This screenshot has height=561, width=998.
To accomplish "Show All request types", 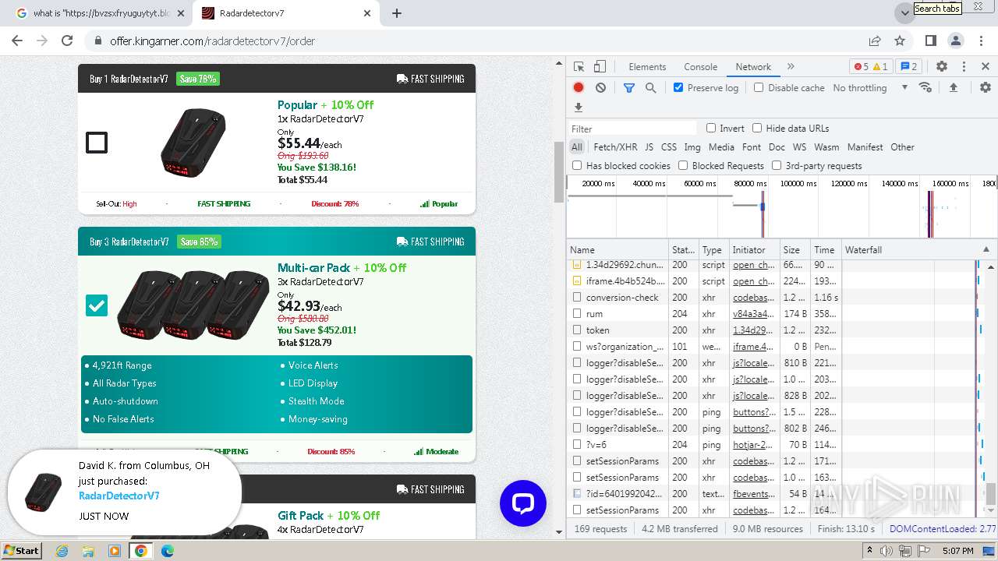I will click(577, 147).
